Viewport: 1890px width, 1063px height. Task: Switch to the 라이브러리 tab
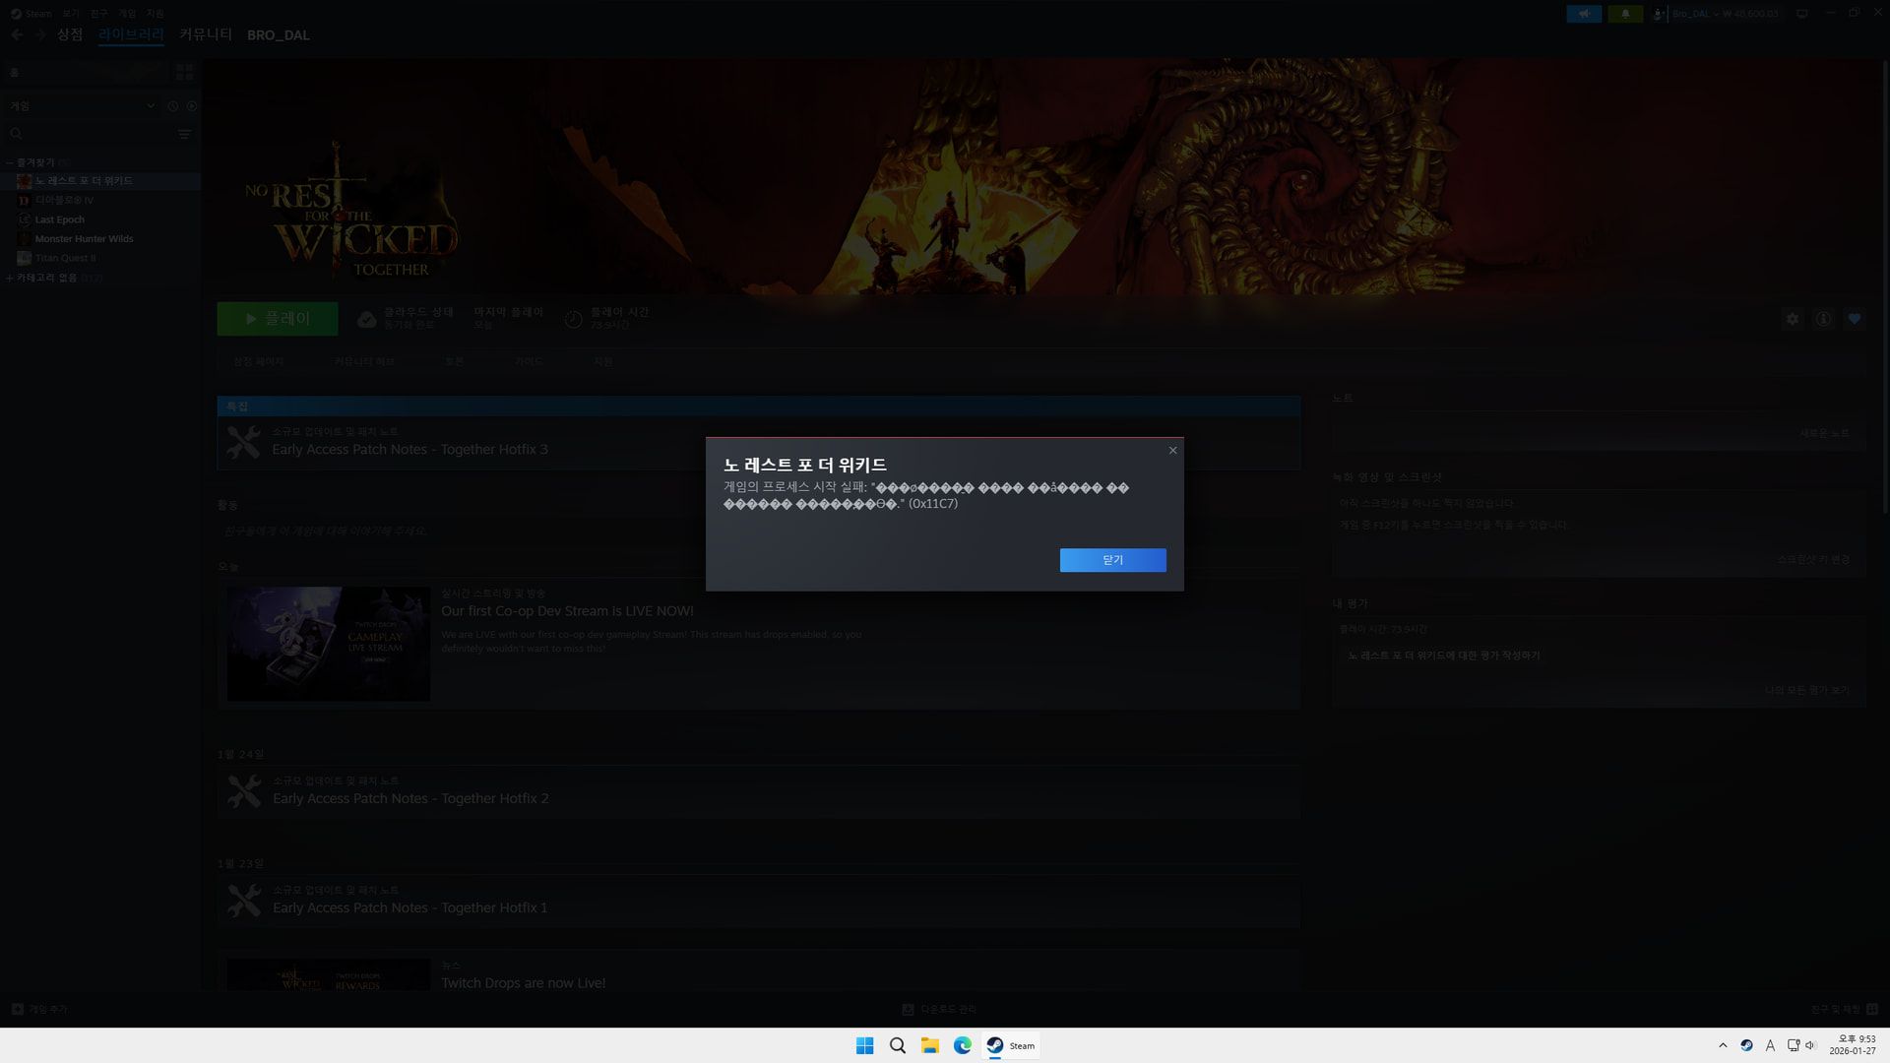coord(131,34)
